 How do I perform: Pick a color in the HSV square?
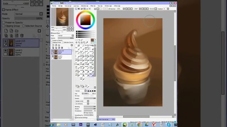click(x=85, y=20)
